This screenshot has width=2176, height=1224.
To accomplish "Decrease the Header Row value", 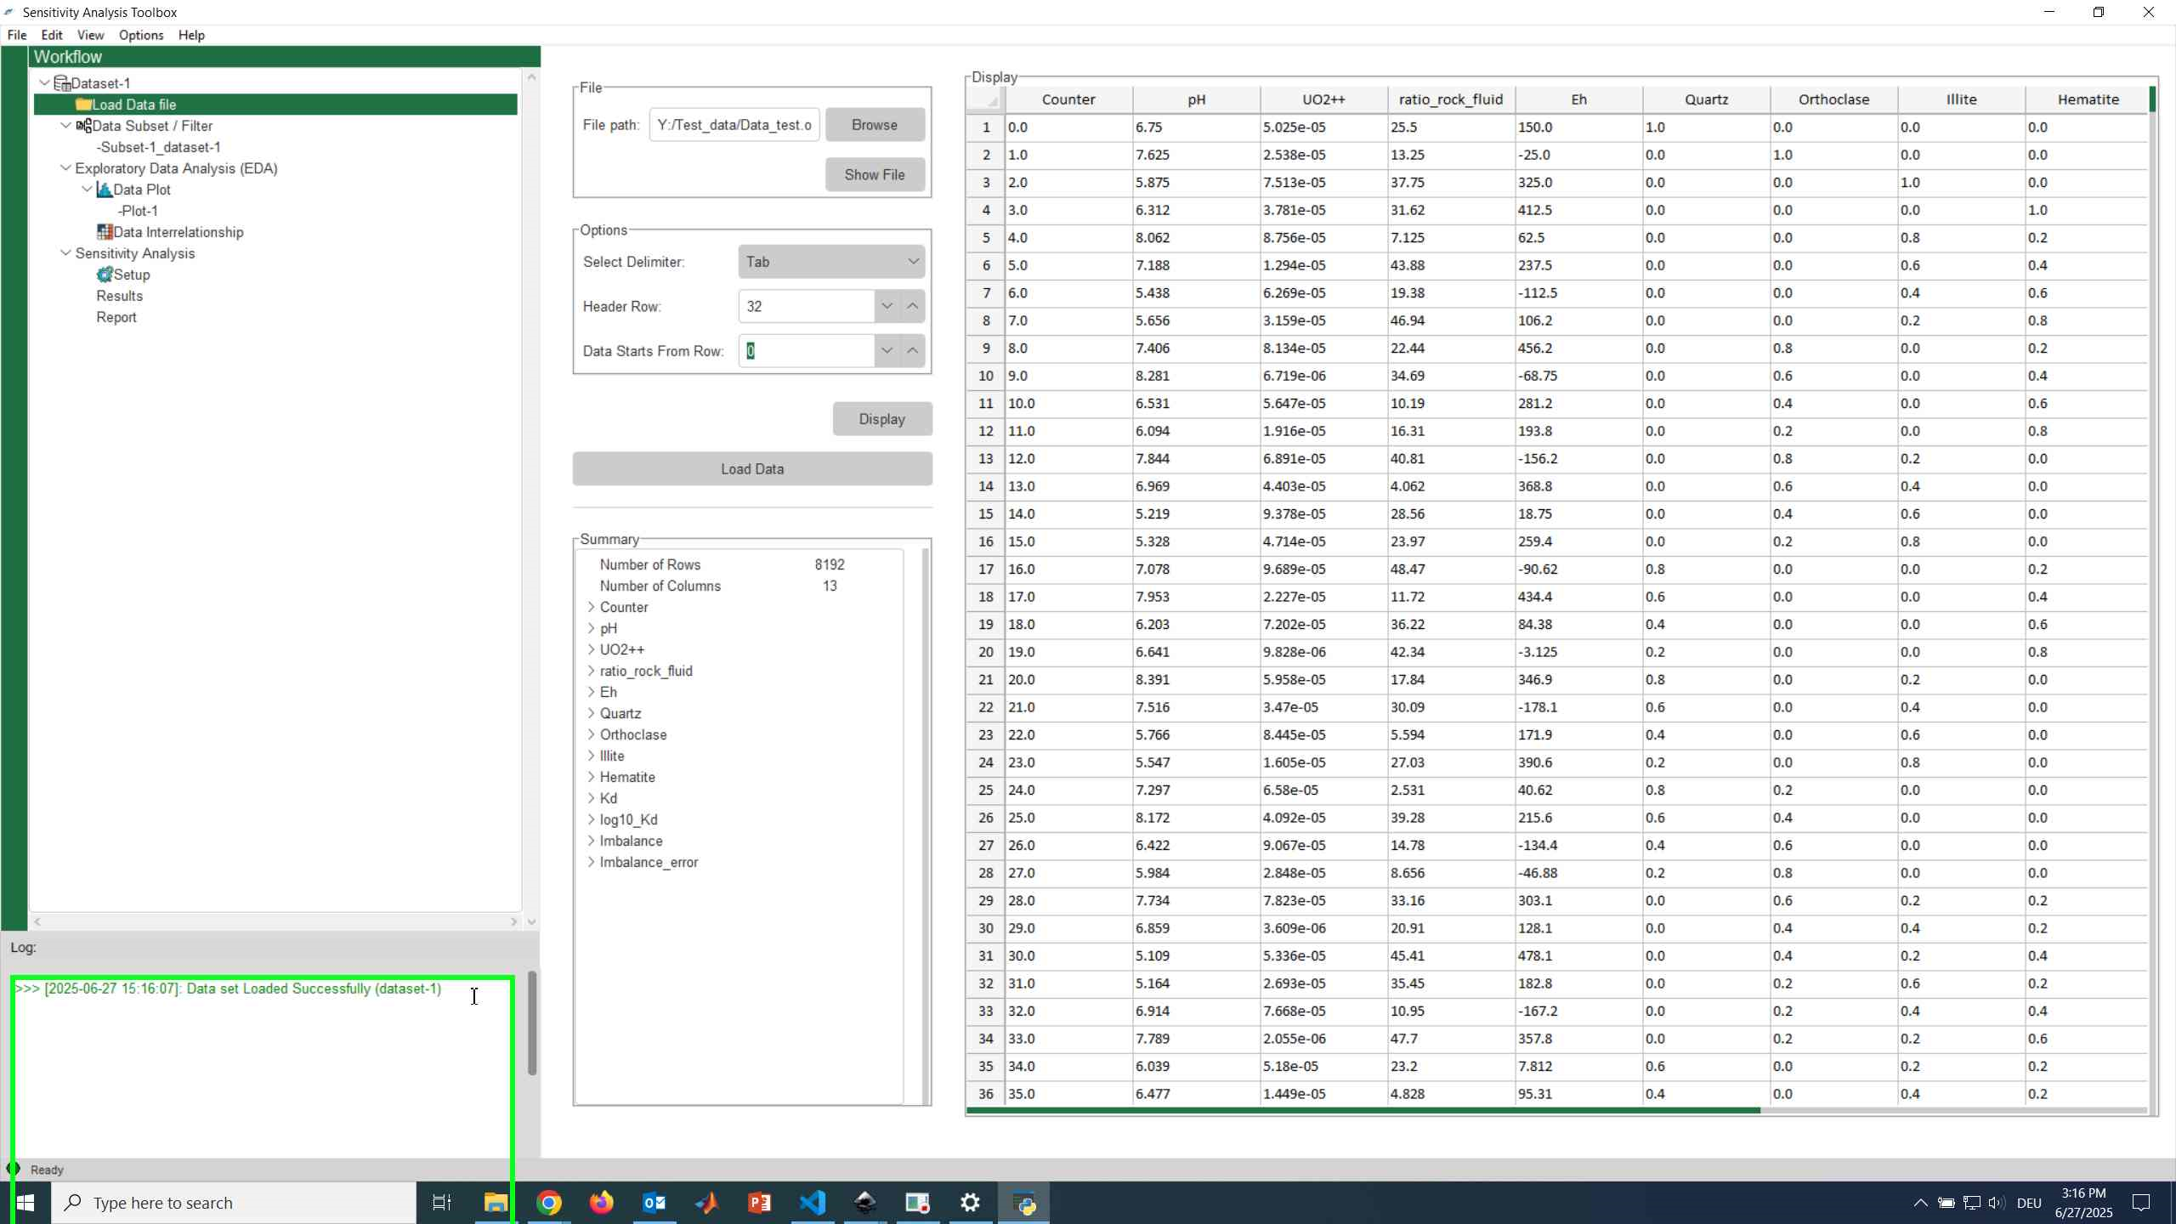I will click(x=887, y=306).
